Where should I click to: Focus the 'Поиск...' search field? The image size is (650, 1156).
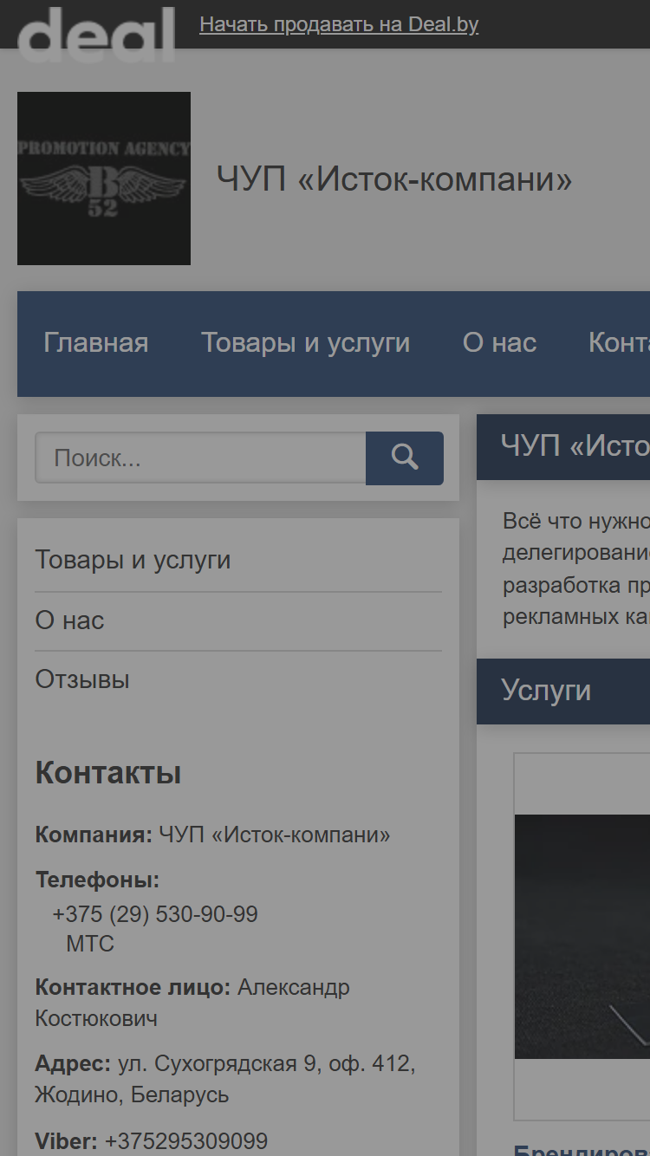(x=200, y=458)
